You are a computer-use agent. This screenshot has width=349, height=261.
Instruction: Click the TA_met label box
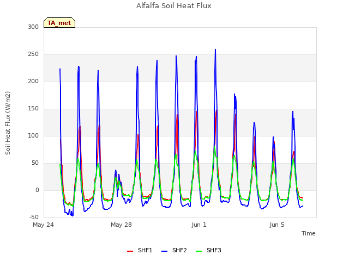59,23
